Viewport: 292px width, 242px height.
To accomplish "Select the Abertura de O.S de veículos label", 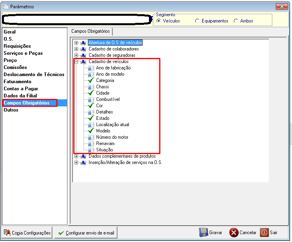I will 115,43.
